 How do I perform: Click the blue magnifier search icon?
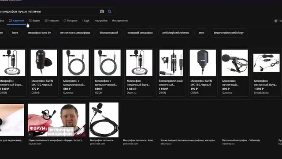(110, 11)
